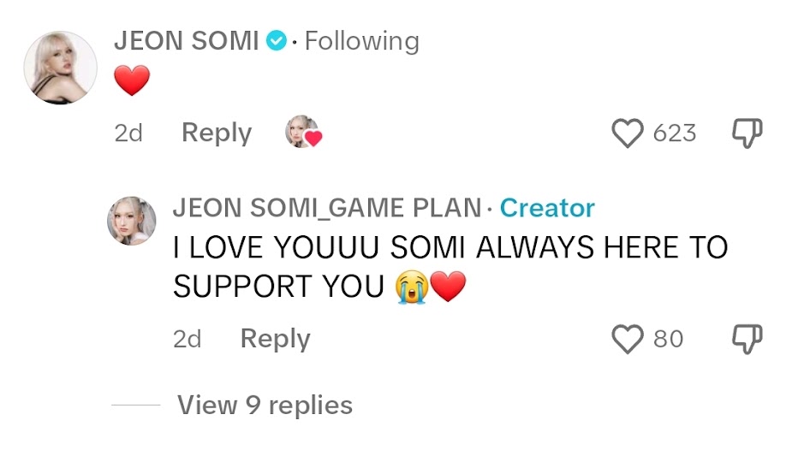
Task: Reply to the creator's I LOVE YOUUU comment
Action: [x=275, y=339]
